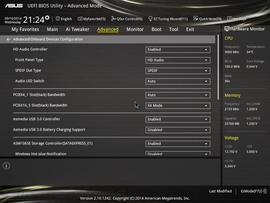This screenshot has height=203, width=270.
Task: Click the Advanced\Onboard Devices Configuration breadcrumb
Action: (48, 39)
